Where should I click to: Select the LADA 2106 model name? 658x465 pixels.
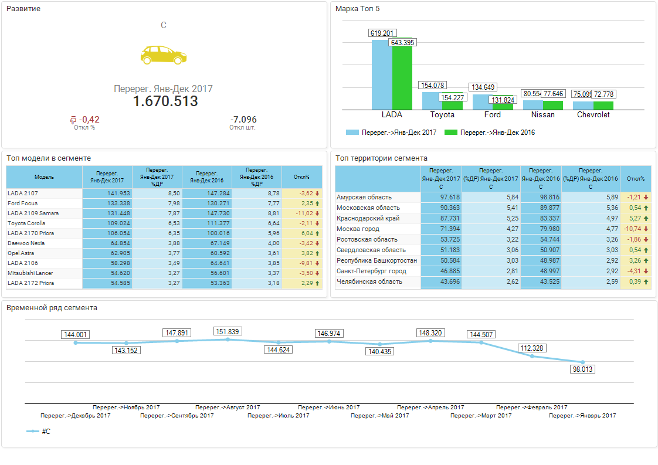23,263
